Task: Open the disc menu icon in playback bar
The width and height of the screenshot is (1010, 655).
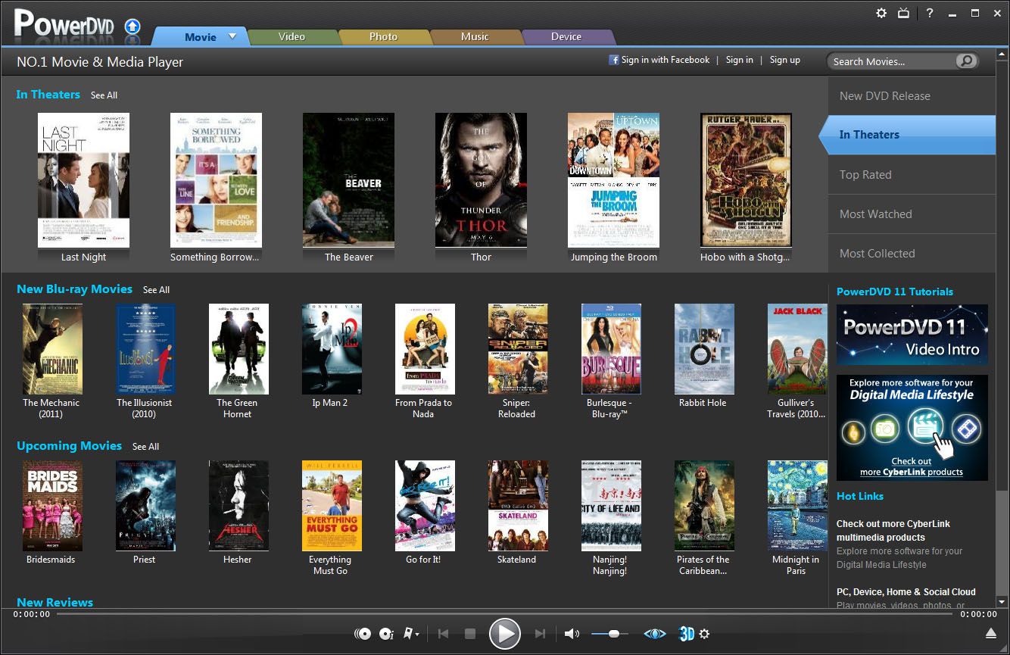Action: click(x=363, y=634)
